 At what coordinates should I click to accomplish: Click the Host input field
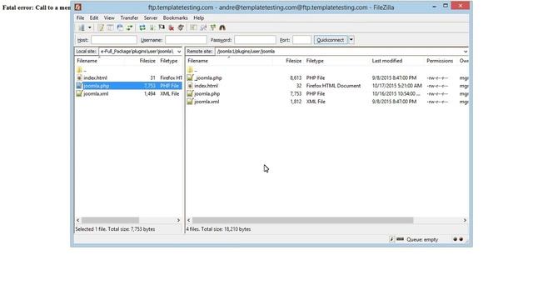click(x=114, y=40)
